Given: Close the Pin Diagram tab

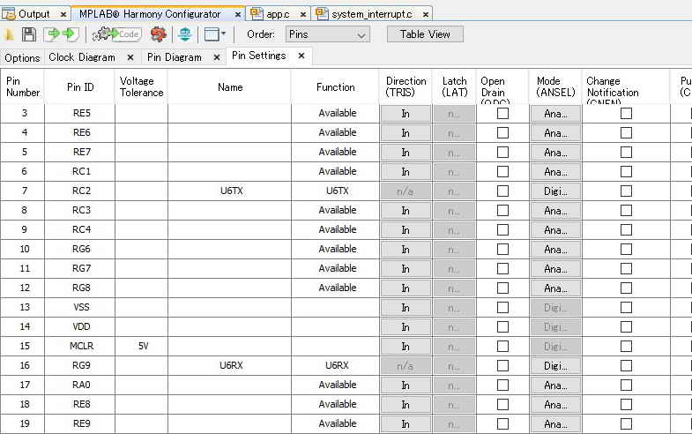Looking at the screenshot, I should [x=217, y=57].
